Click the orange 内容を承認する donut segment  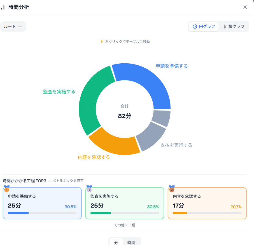pos(115,144)
